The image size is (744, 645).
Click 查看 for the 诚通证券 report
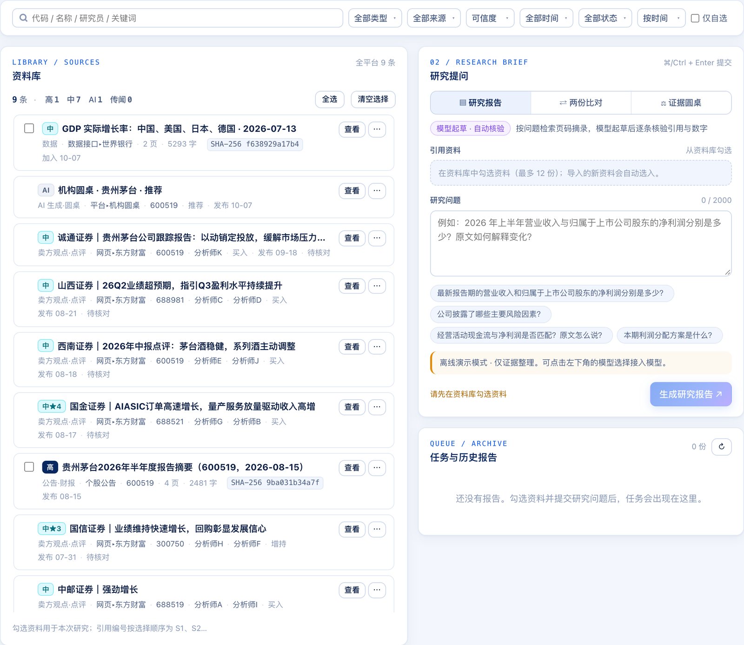(352, 238)
